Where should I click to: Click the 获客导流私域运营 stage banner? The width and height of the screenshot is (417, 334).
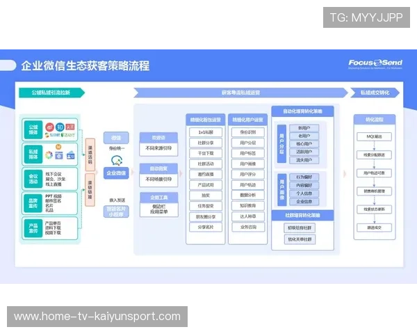[240, 93]
